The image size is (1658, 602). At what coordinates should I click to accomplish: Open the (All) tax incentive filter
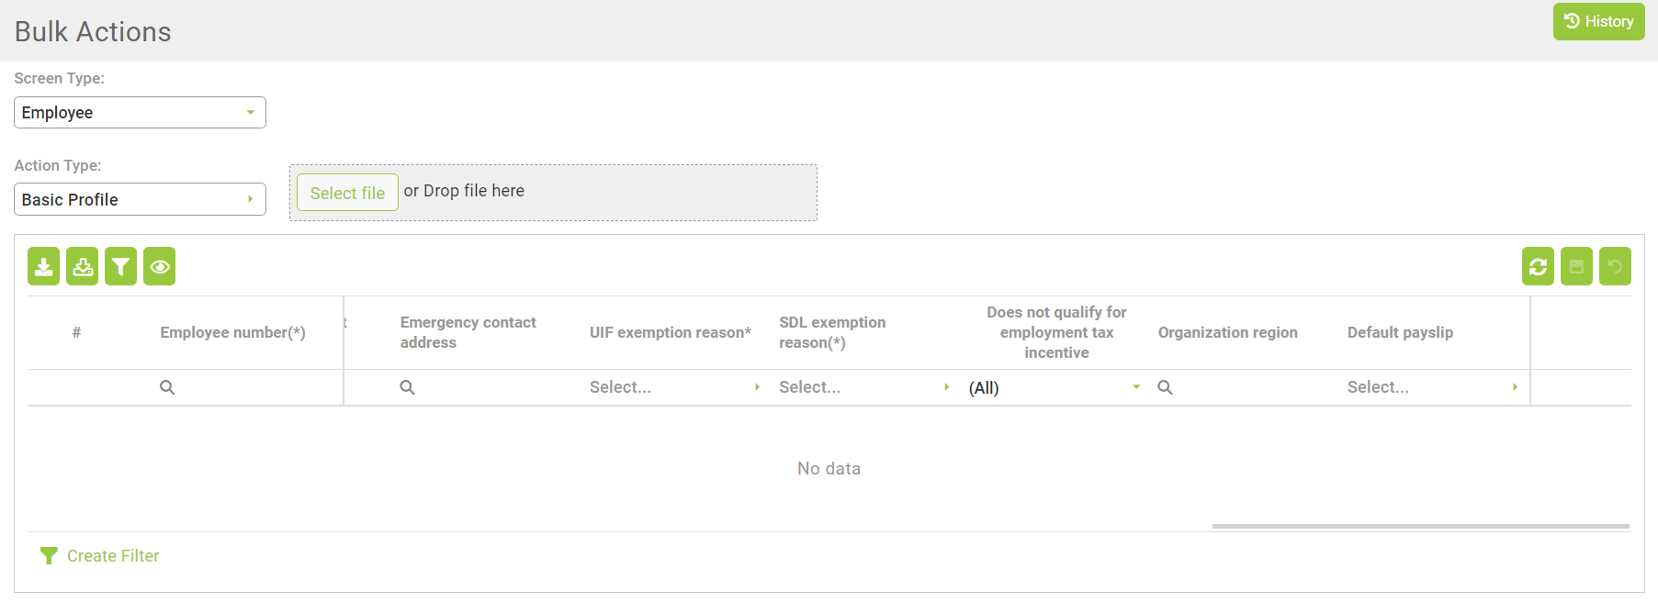(1054, 387)
